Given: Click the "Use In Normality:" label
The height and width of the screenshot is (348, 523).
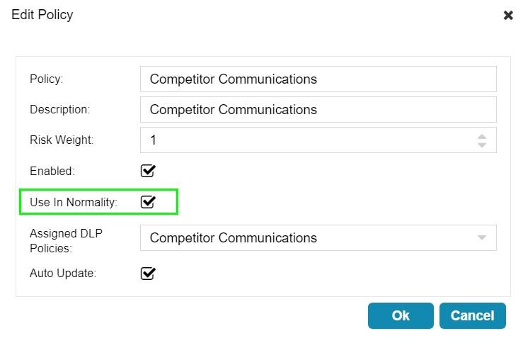Looking at the screenshot, I should tap(74, 202).
